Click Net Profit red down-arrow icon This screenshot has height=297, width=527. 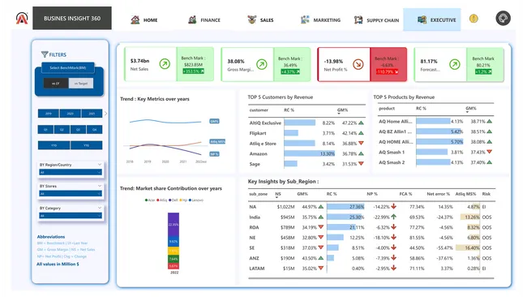pos(358,64)
